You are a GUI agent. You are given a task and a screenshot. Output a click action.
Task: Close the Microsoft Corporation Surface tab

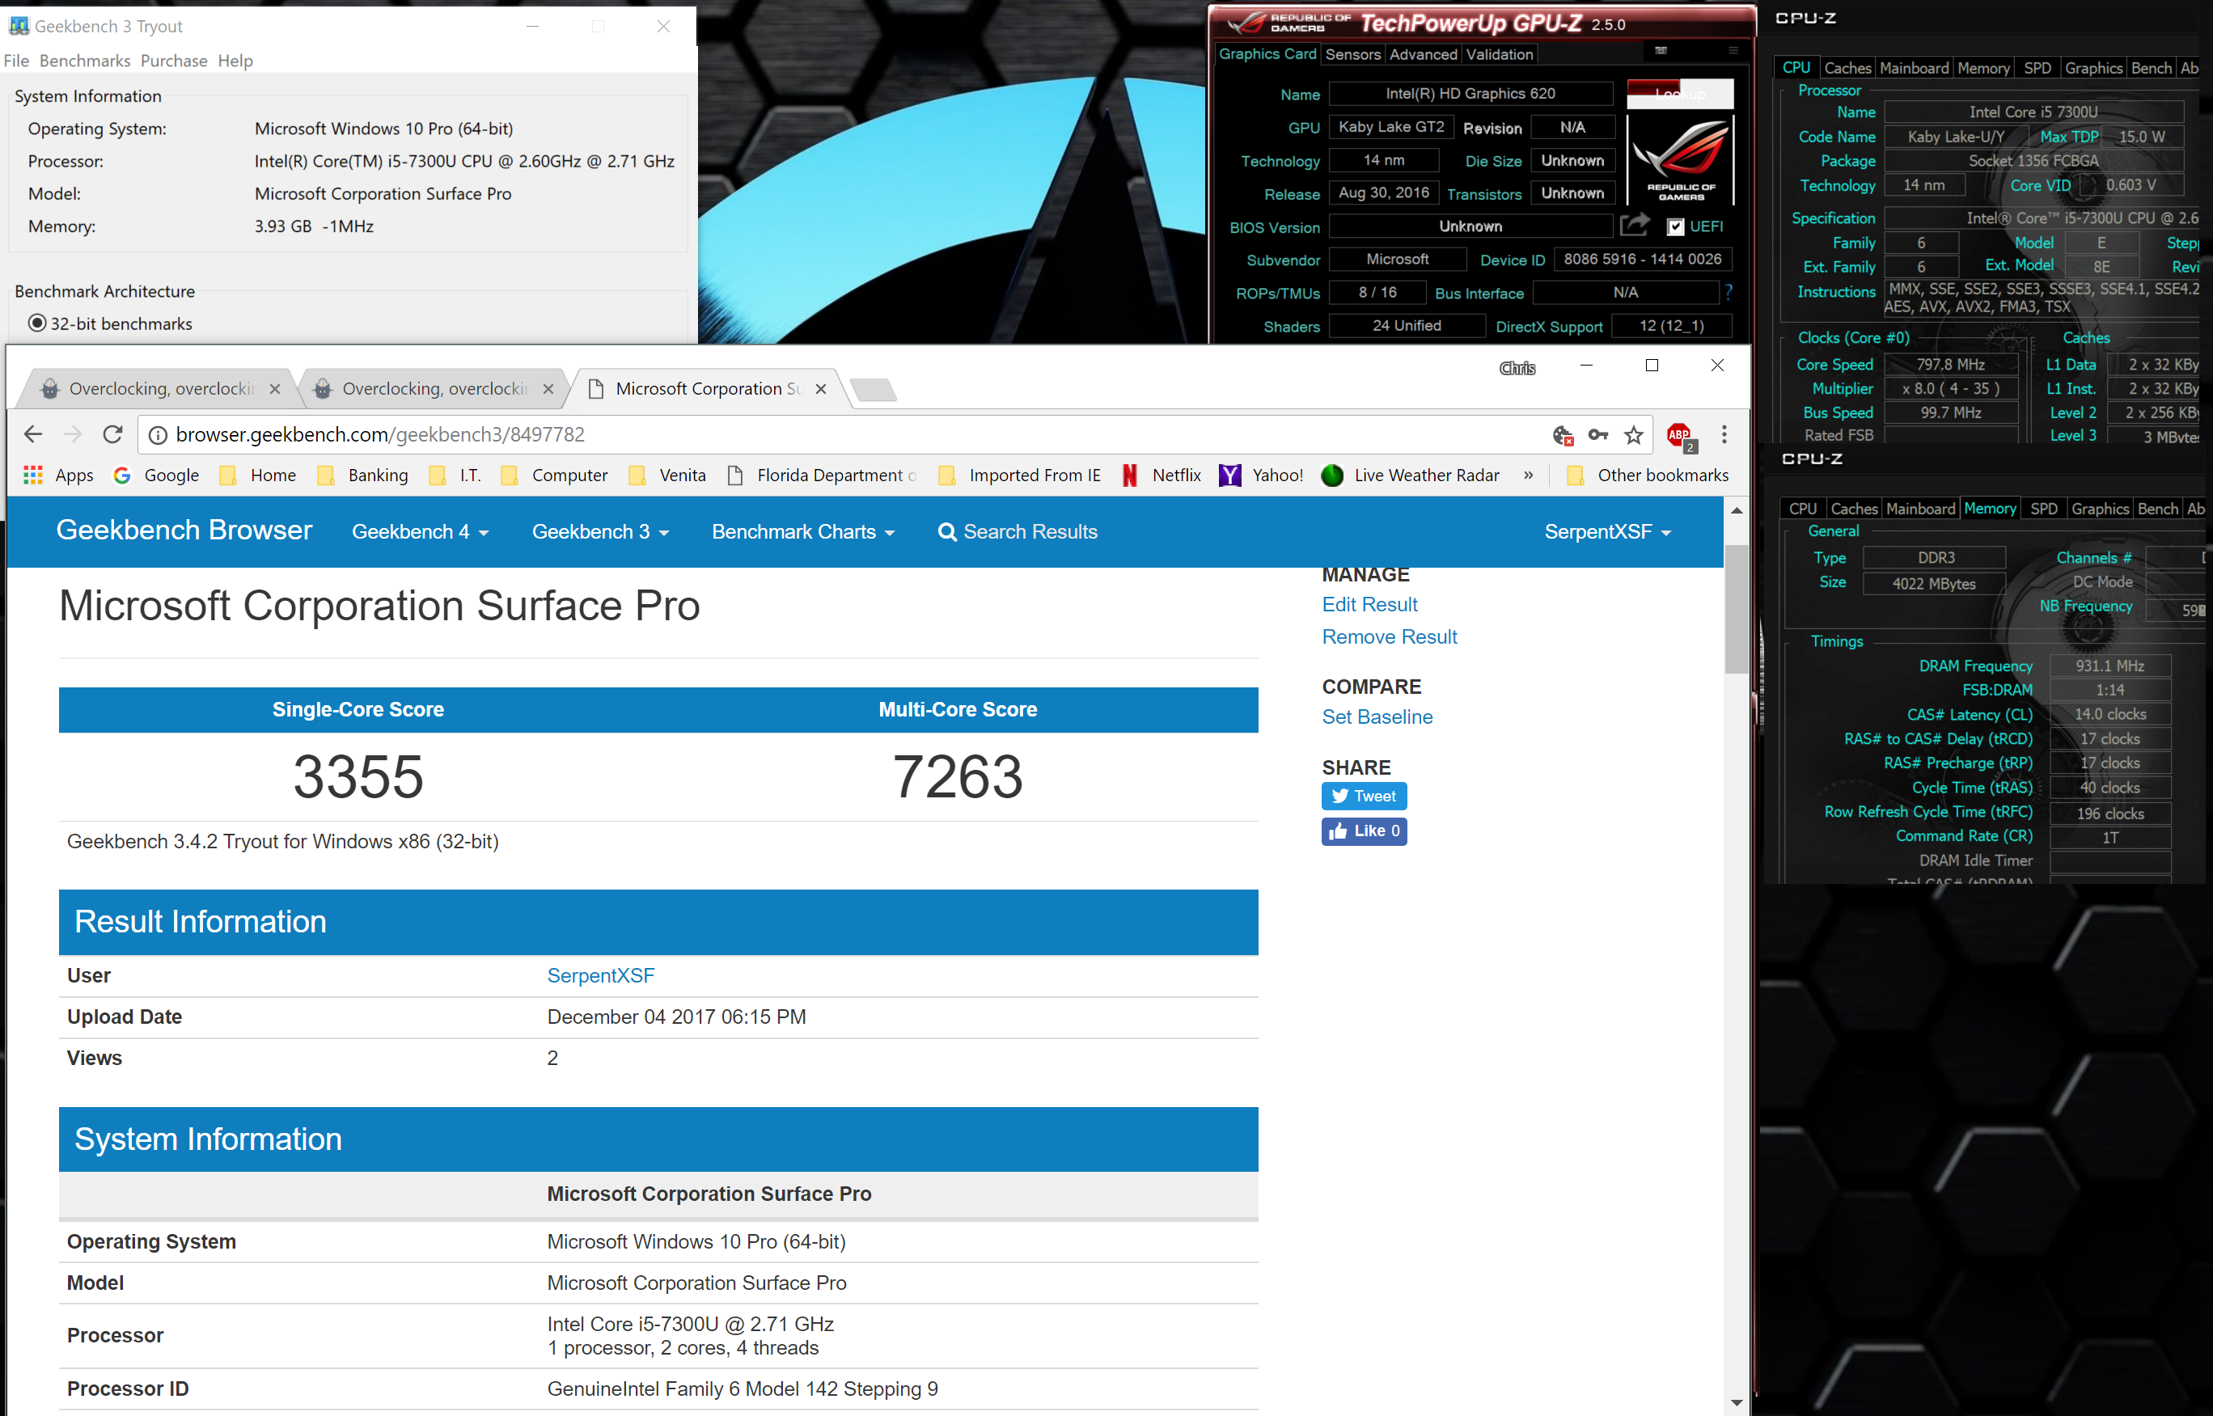pos(821,389)
